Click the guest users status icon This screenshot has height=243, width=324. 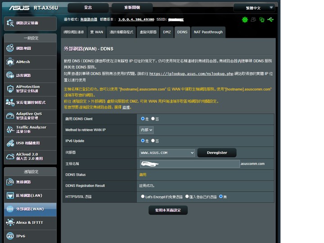253,19
